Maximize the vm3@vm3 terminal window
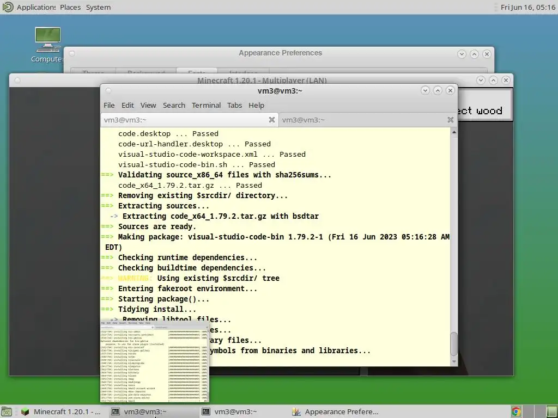This screenshot has width=558, height=418. coord(438,91)
